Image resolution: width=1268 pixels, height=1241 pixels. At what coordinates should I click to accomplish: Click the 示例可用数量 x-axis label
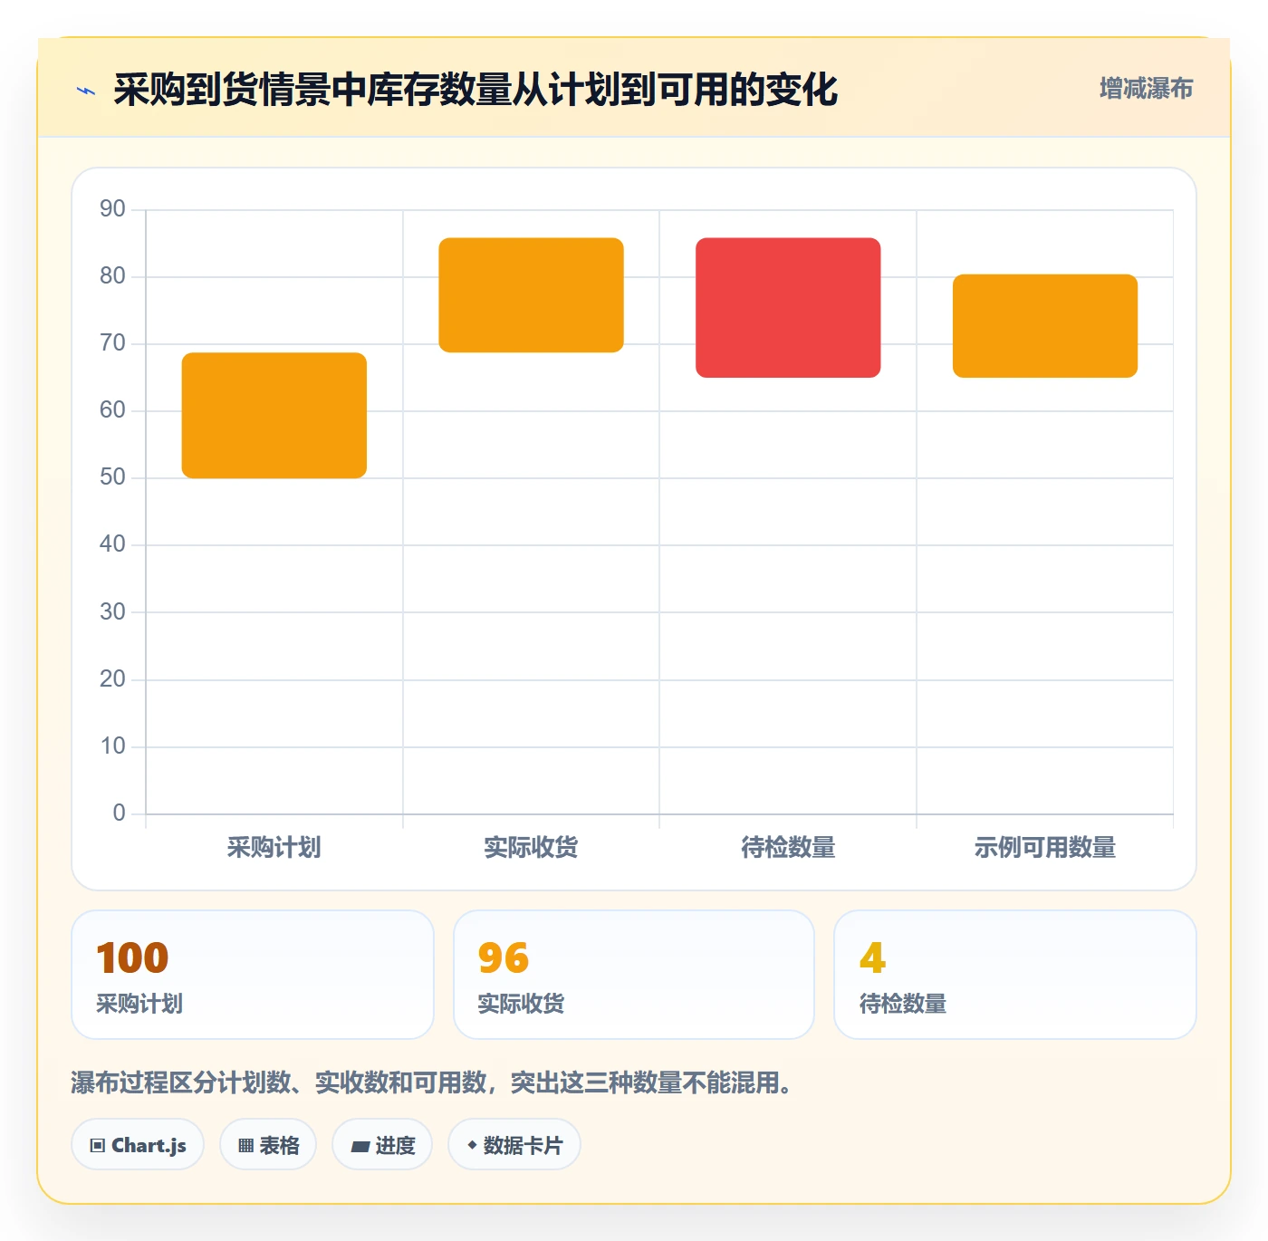pyautogui.click(x=1045, y=848)
